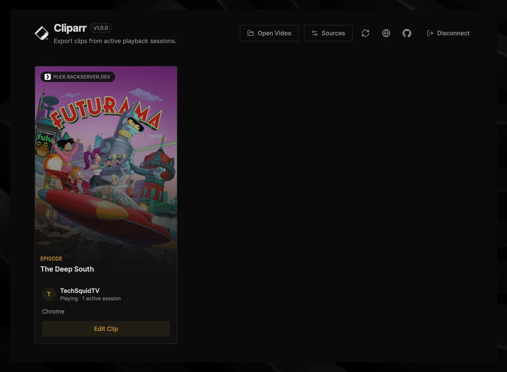Open the Sources settings
This screenshot has height=372, width=507.
[328, 33]
